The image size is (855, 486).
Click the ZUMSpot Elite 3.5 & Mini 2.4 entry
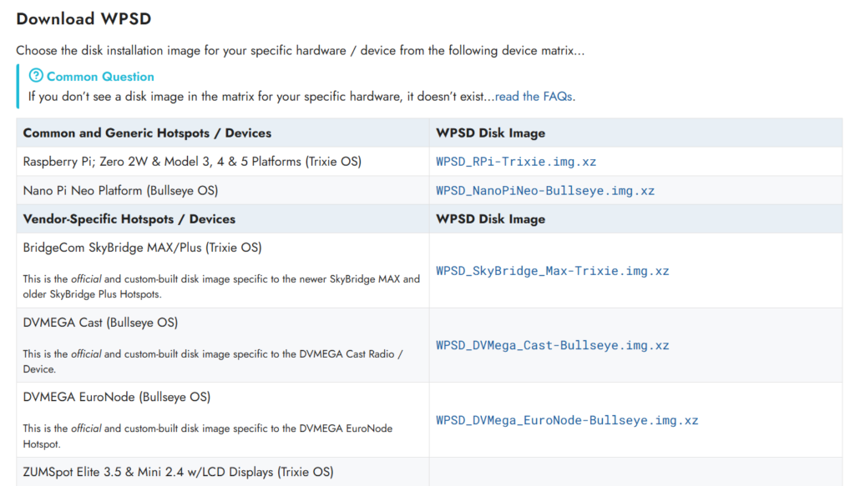(x=178, y=472)
